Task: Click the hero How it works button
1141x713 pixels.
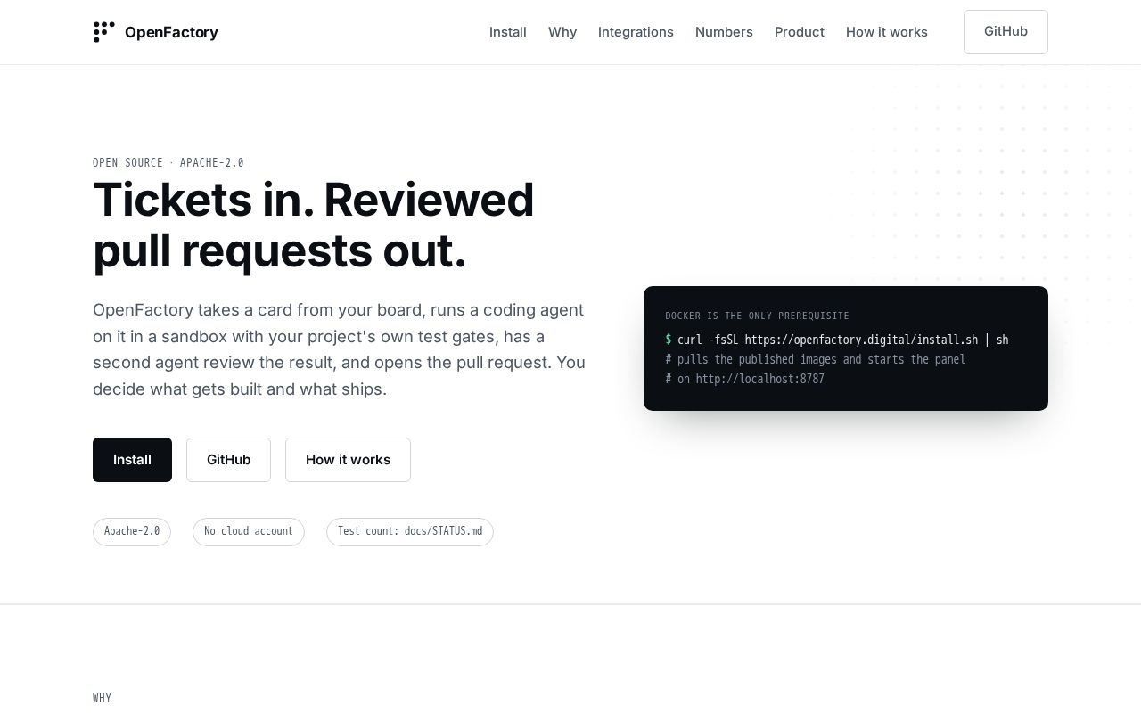Action: coord(348,460)
